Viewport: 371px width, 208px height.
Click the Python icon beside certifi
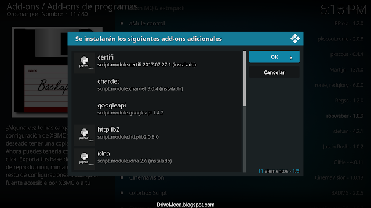(x=84, y=62)
